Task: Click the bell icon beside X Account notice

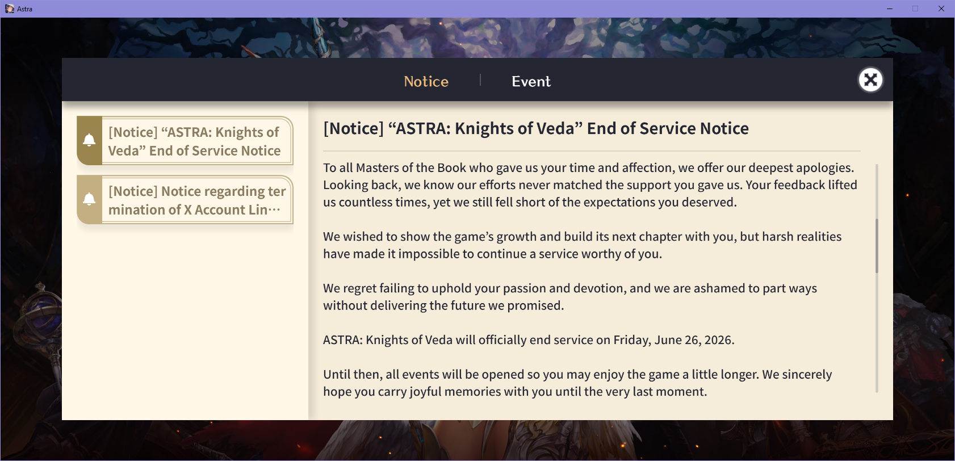Action: tap(89, 199)
